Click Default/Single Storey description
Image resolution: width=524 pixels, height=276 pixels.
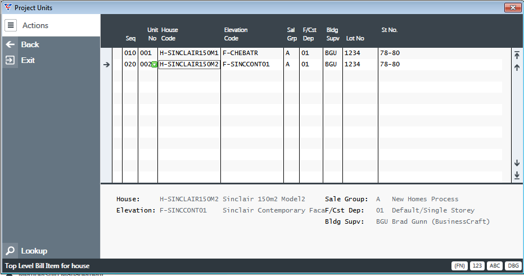pyautogui.click(x=433, y=210)
